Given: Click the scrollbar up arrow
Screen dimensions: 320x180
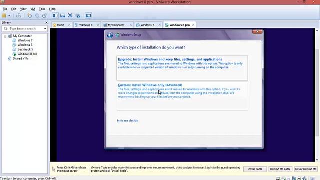Looking at the screenshot, I should tap(317, 30).
